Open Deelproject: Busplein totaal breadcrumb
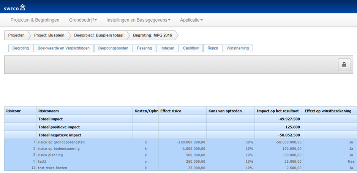Viewport: 357px width, 173px height. 98,35
